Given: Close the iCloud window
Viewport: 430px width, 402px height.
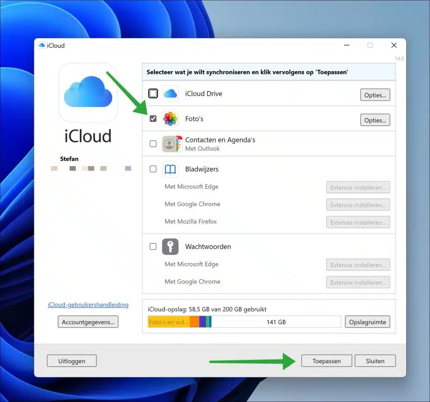Looking at the screenshot, I should click(394, 45).
